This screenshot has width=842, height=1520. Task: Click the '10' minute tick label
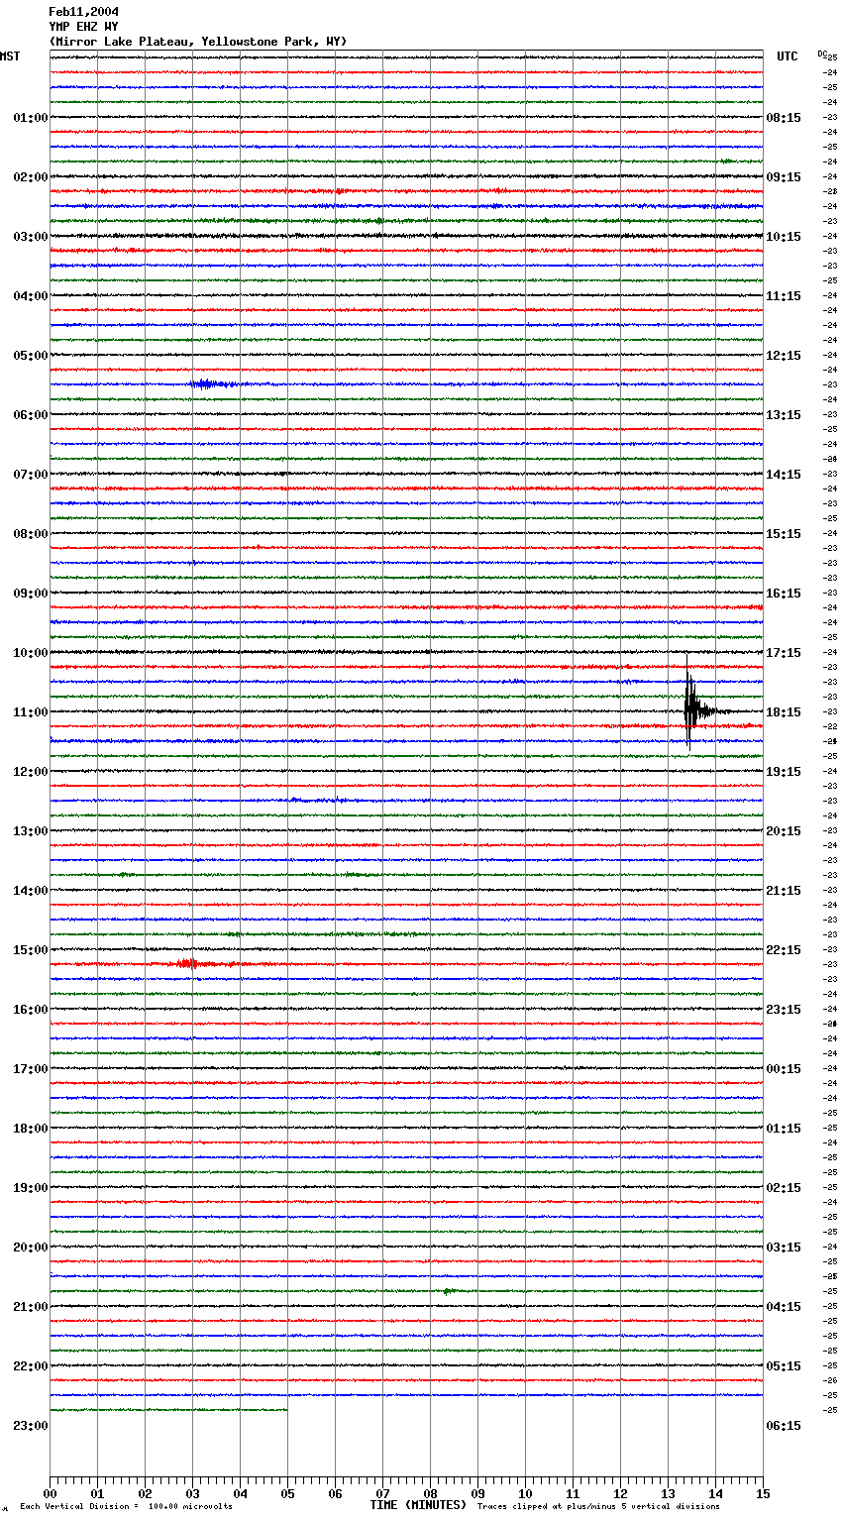click(x=525, y=1493)
